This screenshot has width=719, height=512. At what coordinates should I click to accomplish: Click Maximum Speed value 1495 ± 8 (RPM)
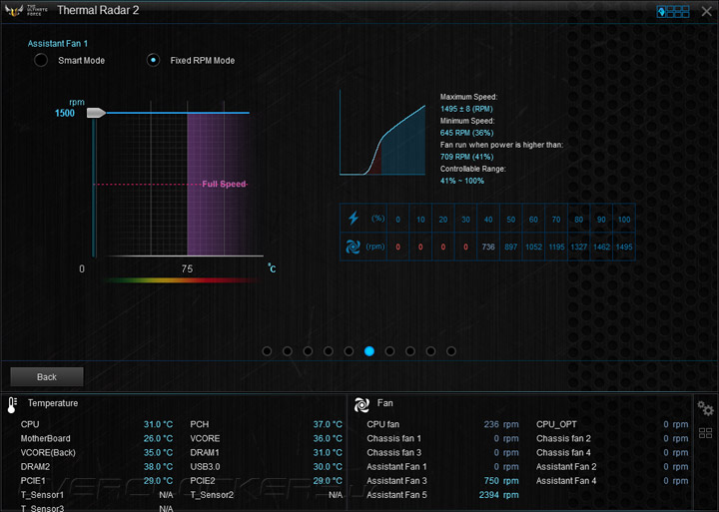click(466, 109)
